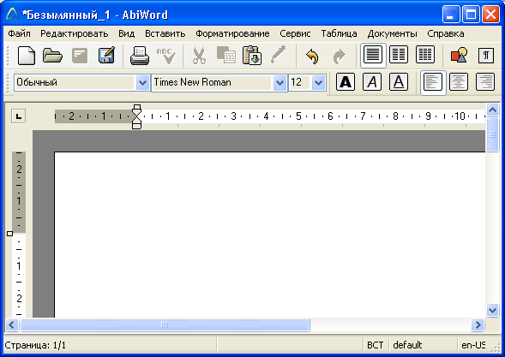
Task: Open the Вид menu
Action: tap(126, 33)
